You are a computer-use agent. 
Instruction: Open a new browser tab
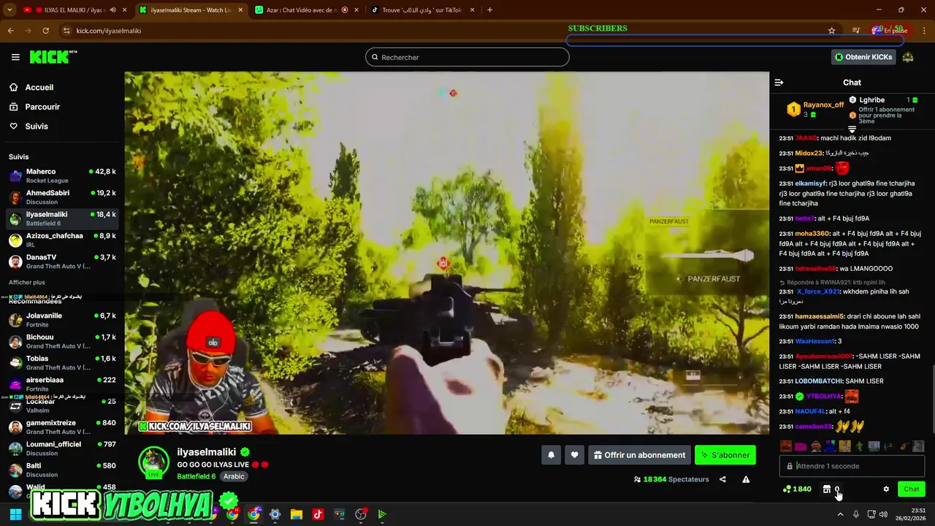[x=489, y=10]
